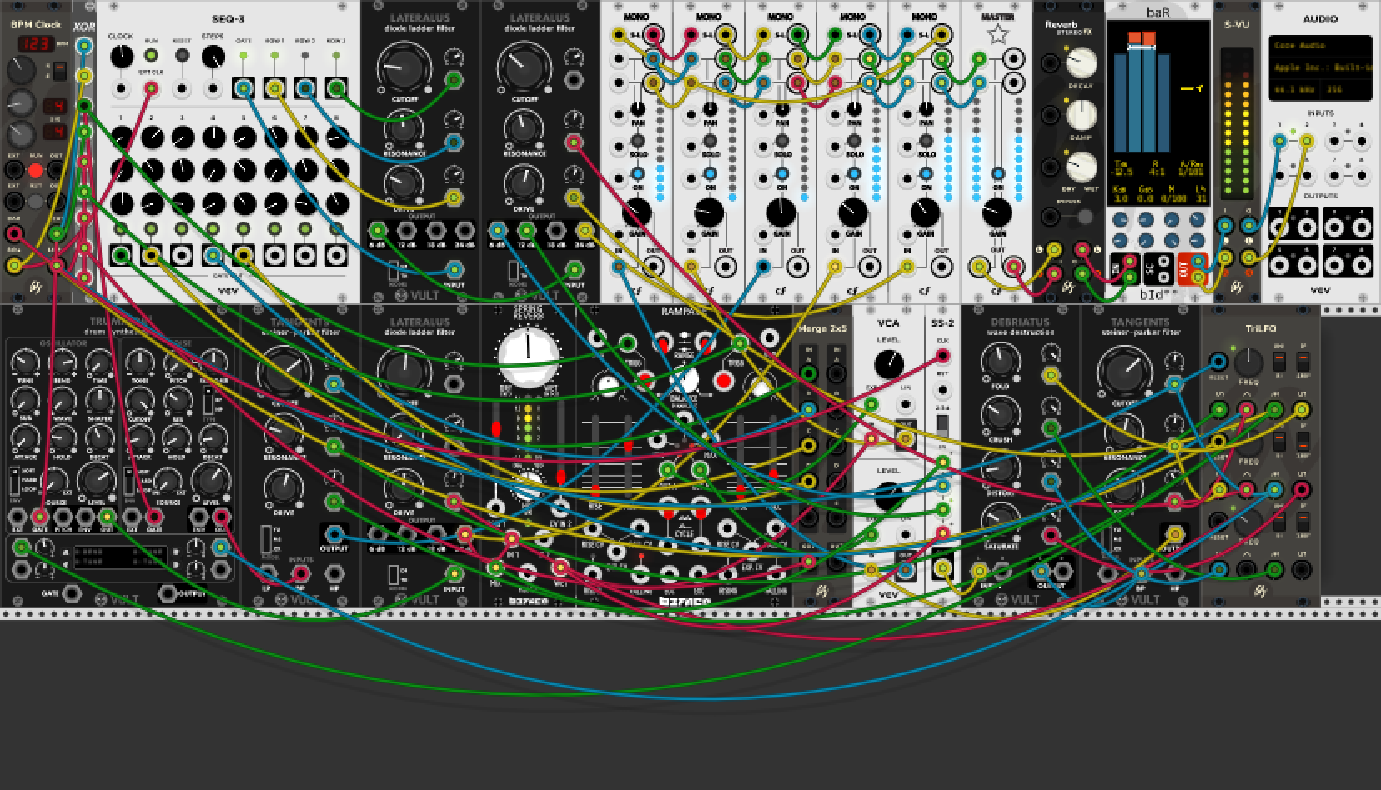This screenshot has height=790, width=1381.
Task: Toggle the SEQ-3 RUN button
Action: pos(152,56)
